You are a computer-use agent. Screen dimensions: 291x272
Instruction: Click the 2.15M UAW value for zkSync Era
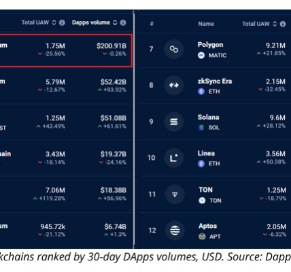point(275,82)
